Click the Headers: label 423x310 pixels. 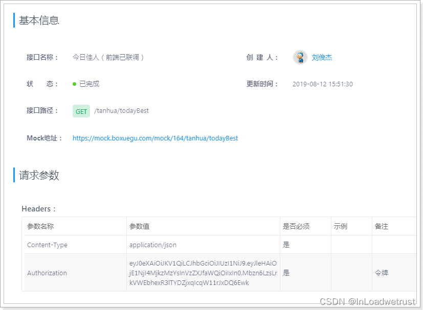tap(38, 209)
